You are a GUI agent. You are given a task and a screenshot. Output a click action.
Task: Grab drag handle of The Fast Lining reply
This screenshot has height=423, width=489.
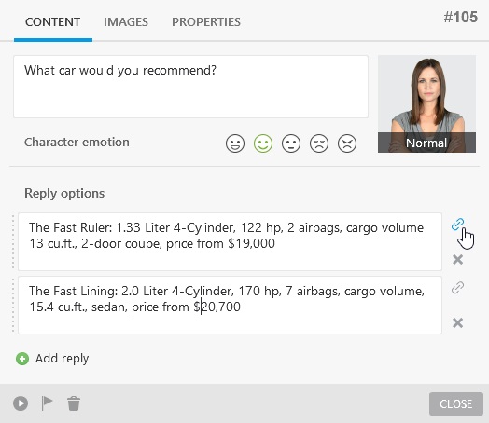point(13,306)
